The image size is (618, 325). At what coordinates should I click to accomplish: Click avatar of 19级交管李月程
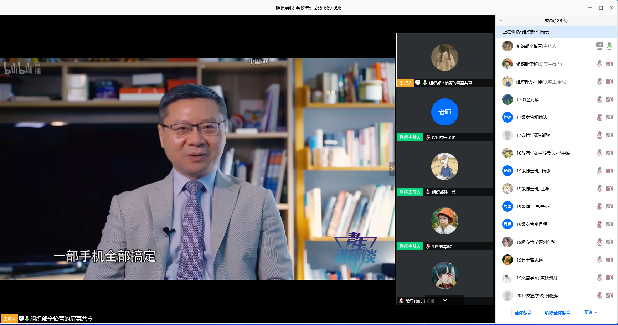(507, 224)
